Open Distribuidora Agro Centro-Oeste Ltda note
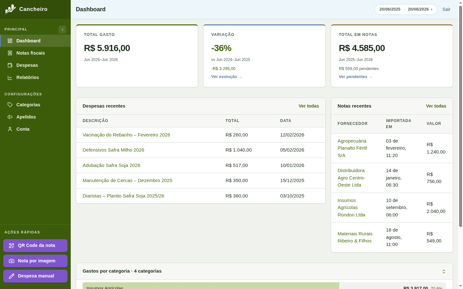The width and height of the screenshot is (463, 289). 351,178
